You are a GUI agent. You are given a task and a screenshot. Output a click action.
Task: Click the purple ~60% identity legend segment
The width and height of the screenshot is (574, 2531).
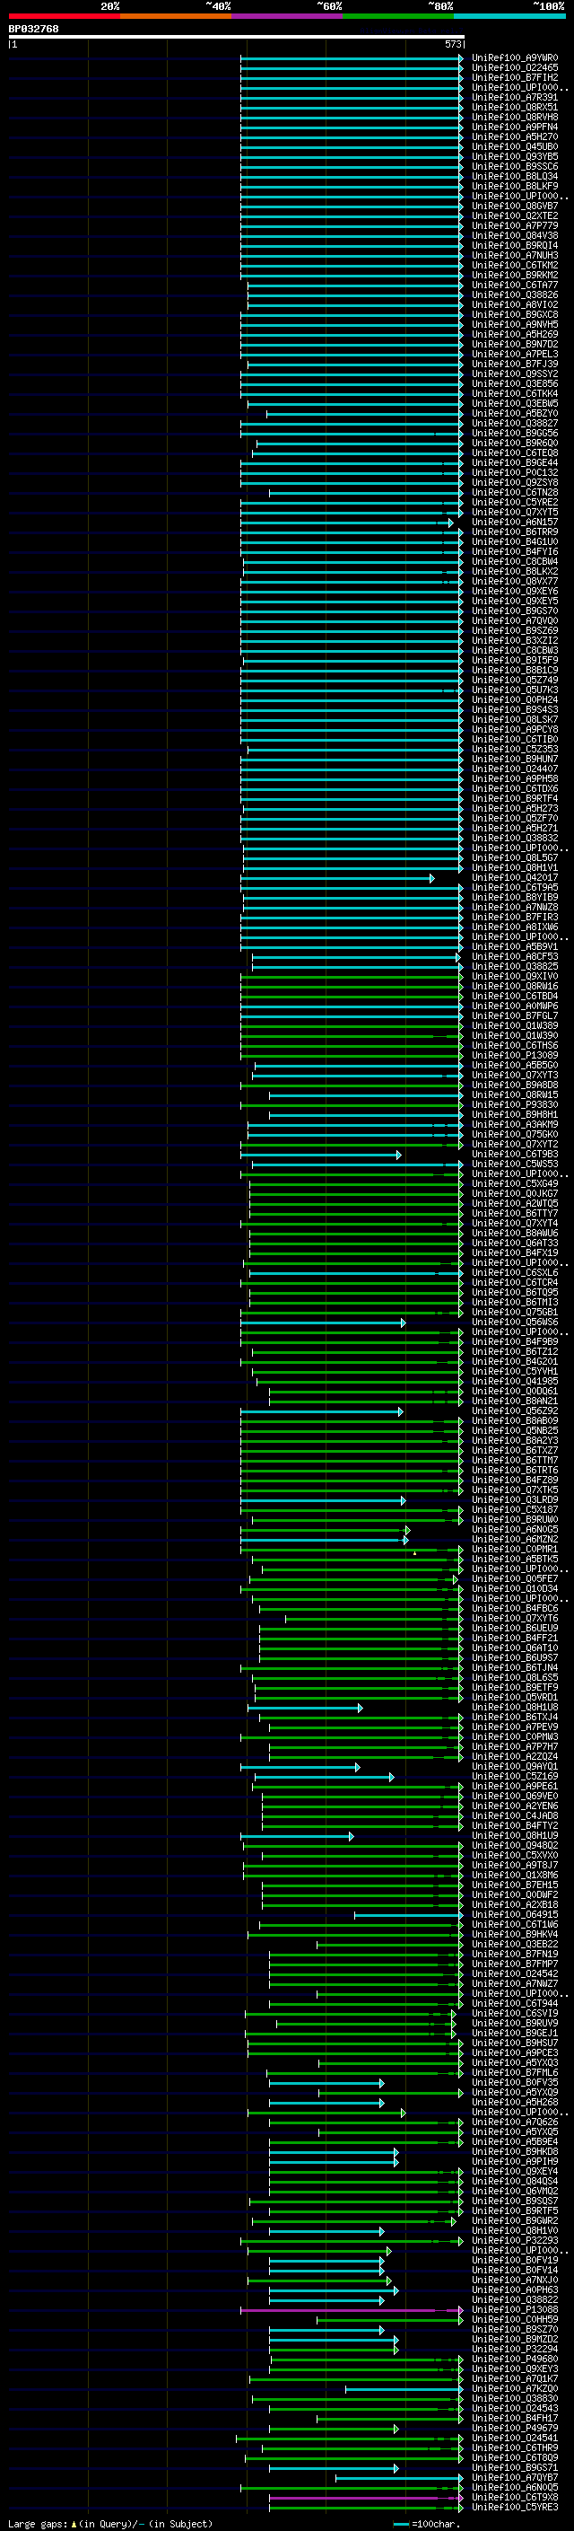[288, 16]
